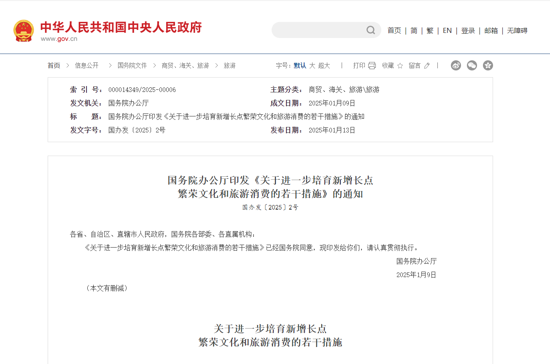Viewport: 550px width, 364px height.
Task: Open the 邮箱 mailbox link
Action: click(491, 30)
